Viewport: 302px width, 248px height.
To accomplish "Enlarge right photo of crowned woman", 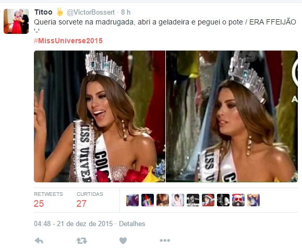I will point(232,116).
